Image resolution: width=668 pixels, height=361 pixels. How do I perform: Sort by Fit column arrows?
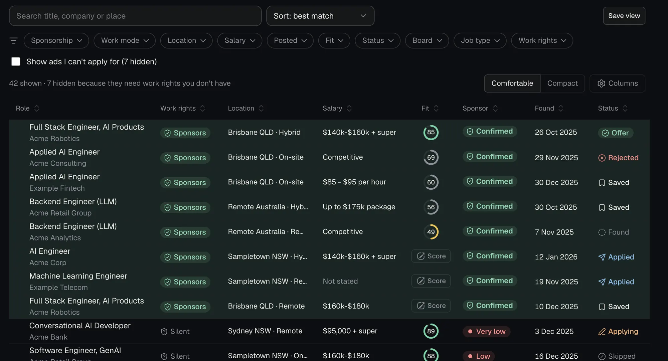436,108
